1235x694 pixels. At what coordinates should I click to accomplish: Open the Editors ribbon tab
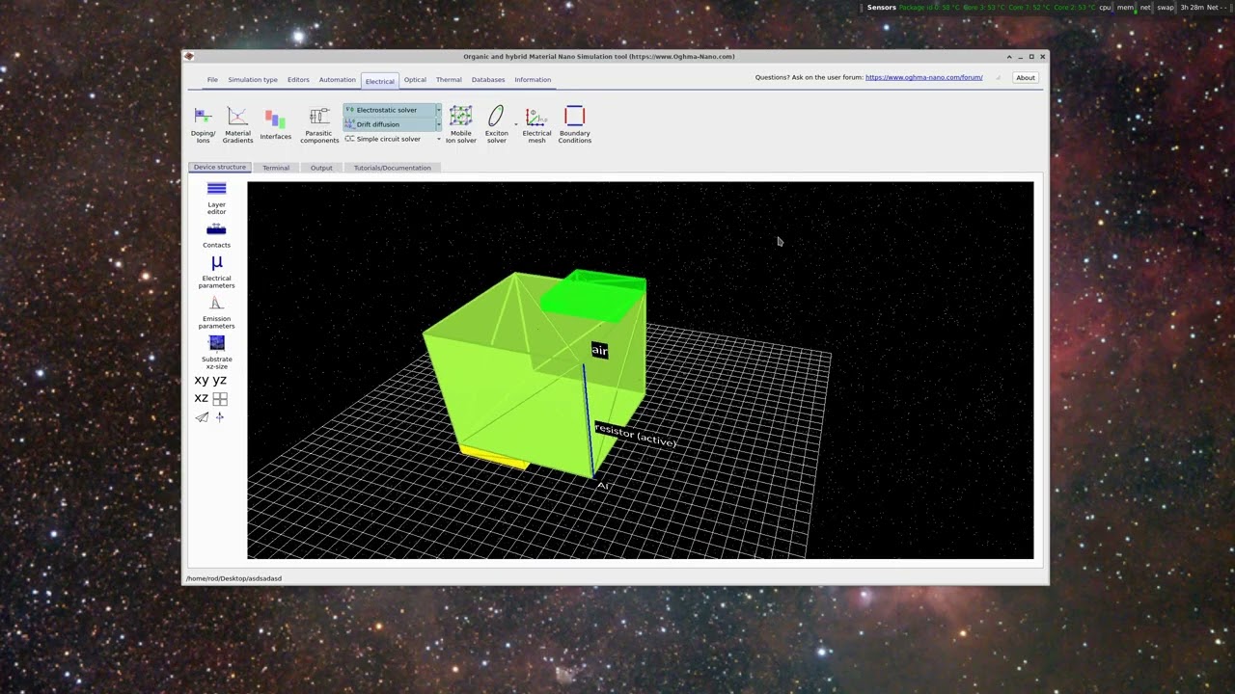point(298,80)
